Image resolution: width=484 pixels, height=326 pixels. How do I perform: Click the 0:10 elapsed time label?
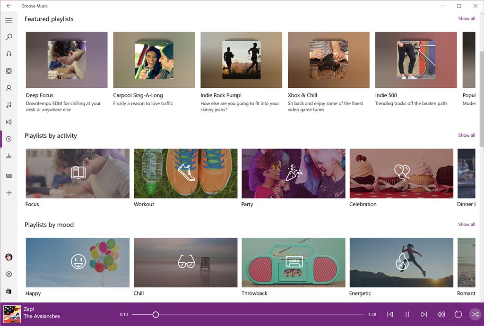(x=124, y=315)
